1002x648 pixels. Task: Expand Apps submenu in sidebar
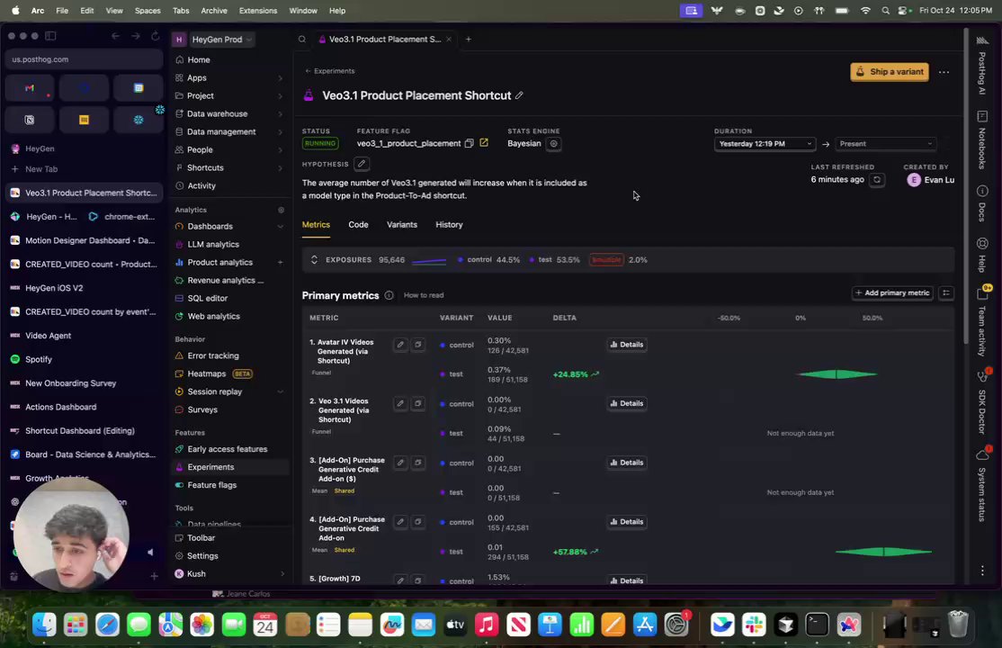(x=280, y=78)
